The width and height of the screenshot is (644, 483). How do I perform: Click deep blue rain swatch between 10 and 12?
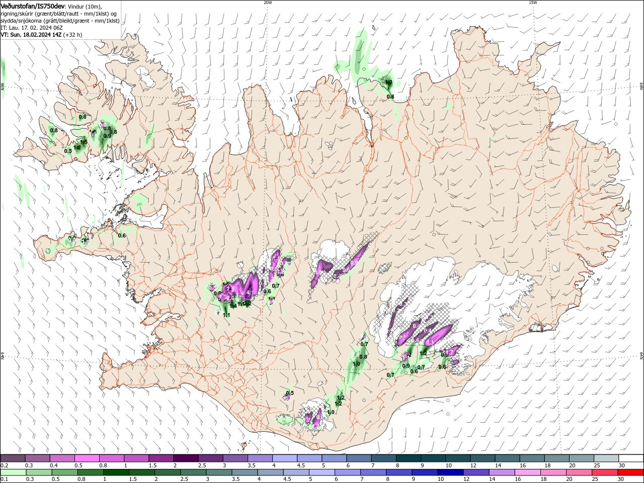(x=450, y=472)
